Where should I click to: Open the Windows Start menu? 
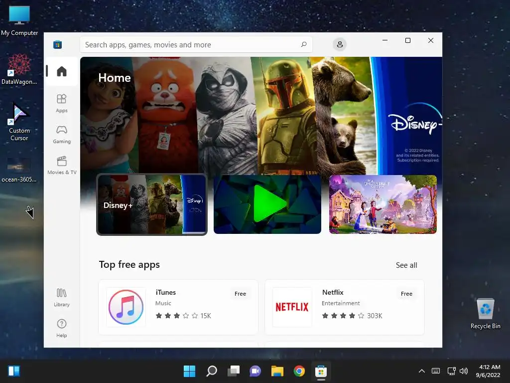pyautogui.click(x=189, y=371)
